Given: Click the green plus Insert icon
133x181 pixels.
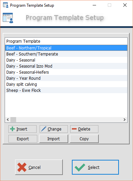Looking at the screenshot, I should click(12, 129).
